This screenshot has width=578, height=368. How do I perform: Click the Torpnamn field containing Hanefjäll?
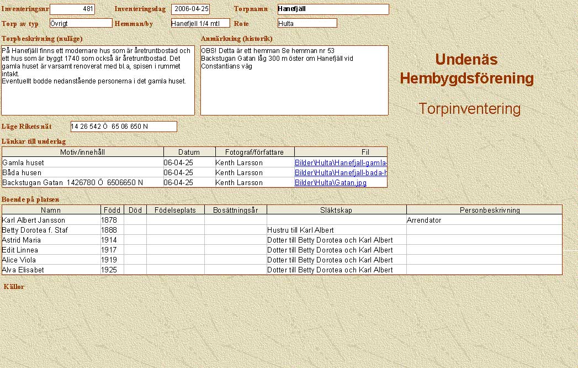coord(333,9)
